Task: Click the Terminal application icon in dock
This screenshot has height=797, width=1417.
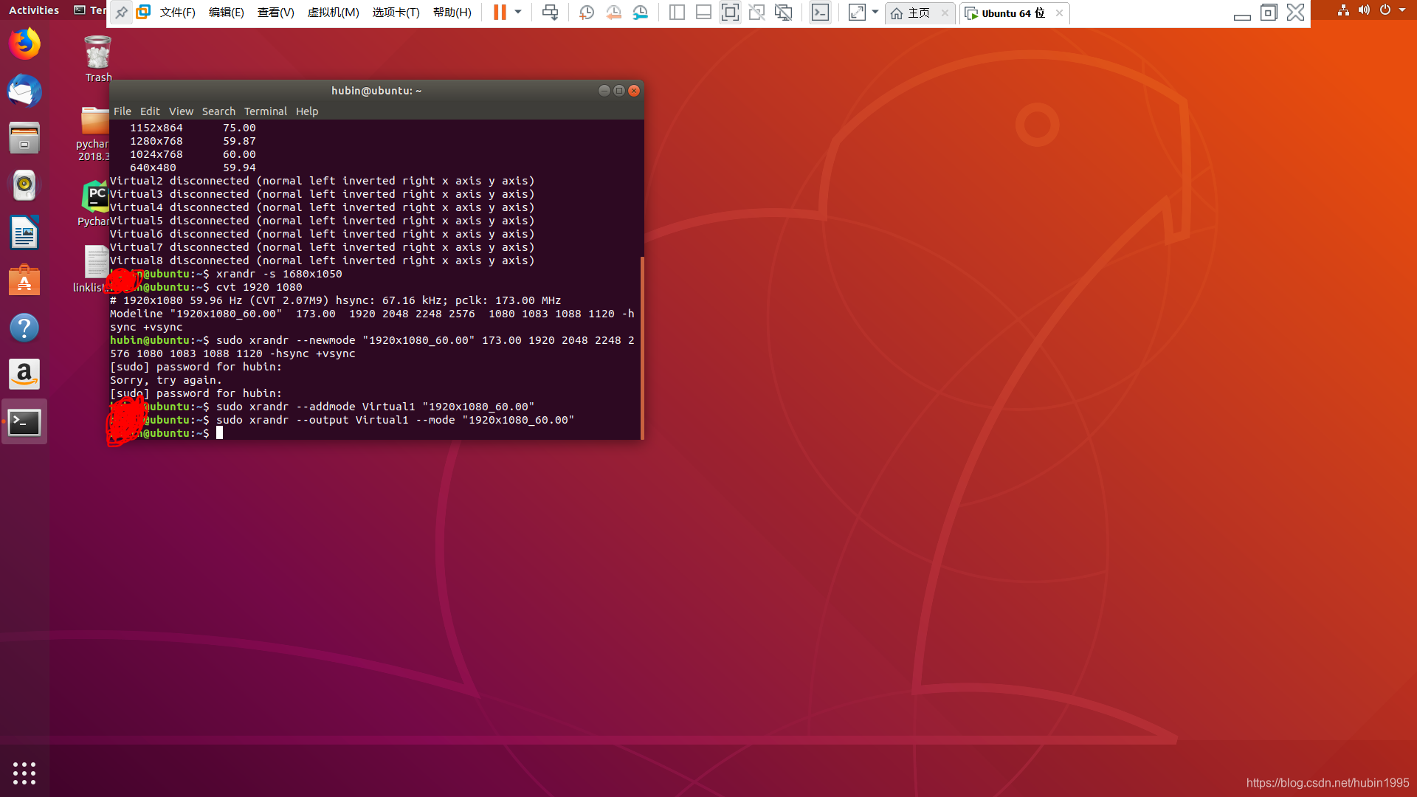Action: click(x=24, y=421)
